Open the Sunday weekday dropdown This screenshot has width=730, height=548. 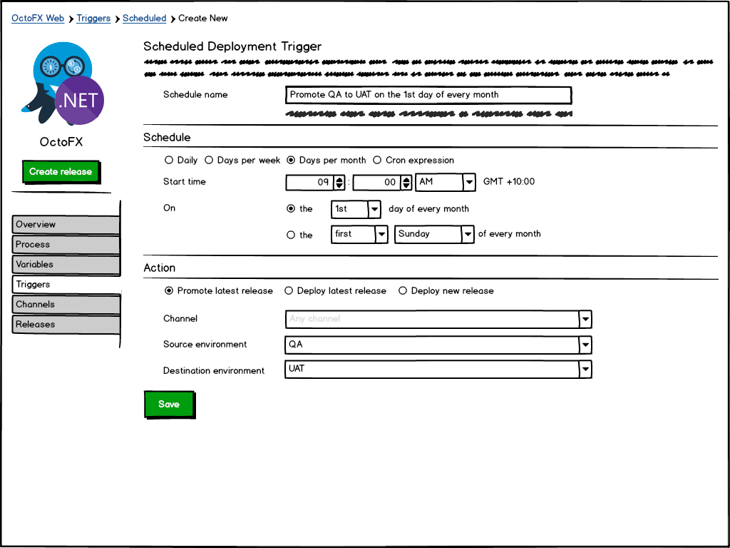467,234
